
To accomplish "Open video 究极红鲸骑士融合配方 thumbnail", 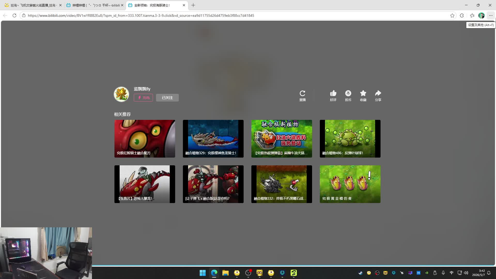I will click(145, 139).
